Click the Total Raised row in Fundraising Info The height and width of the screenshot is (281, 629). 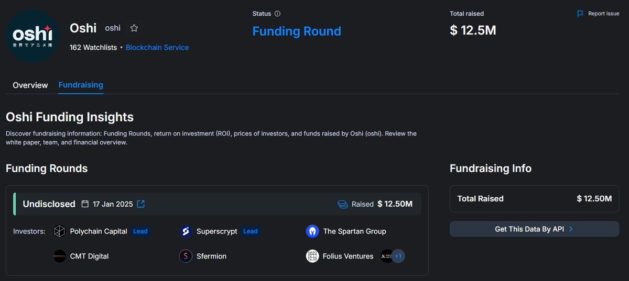pos(534,199)
